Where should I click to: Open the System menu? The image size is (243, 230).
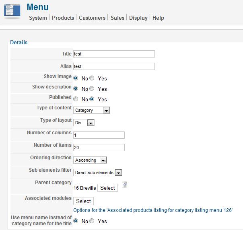(x=38, y=18)
